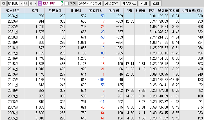Click PER value 44.57 in 2009년 row
Screen dimensions: 204x120
click(130, 96)
